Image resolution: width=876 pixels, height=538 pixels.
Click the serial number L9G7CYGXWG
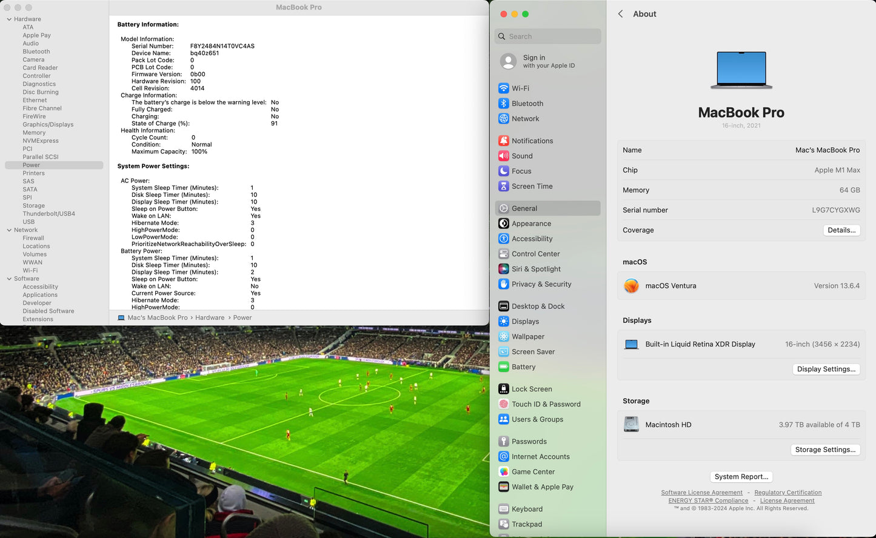point(836,210)
